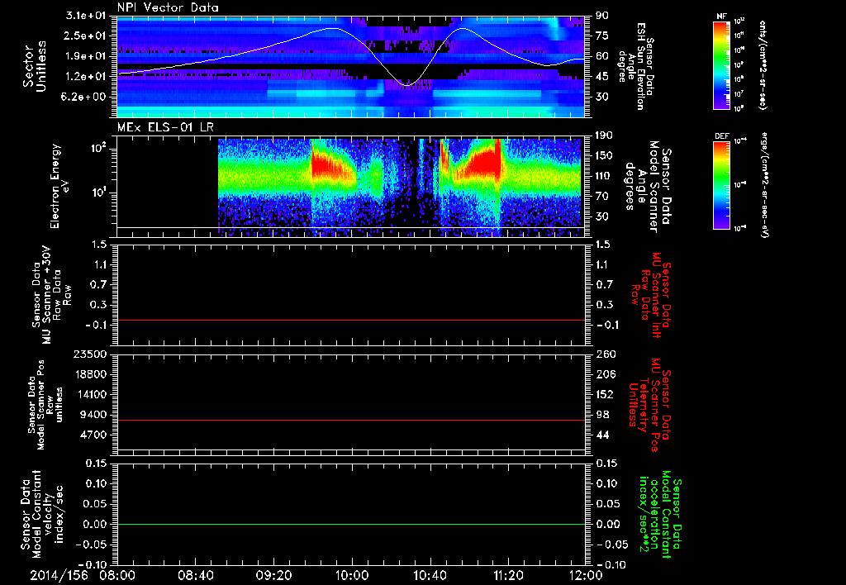846x585 pixels.
Task: Click the '10:00' time axis label
Action: tap(352, 575)
